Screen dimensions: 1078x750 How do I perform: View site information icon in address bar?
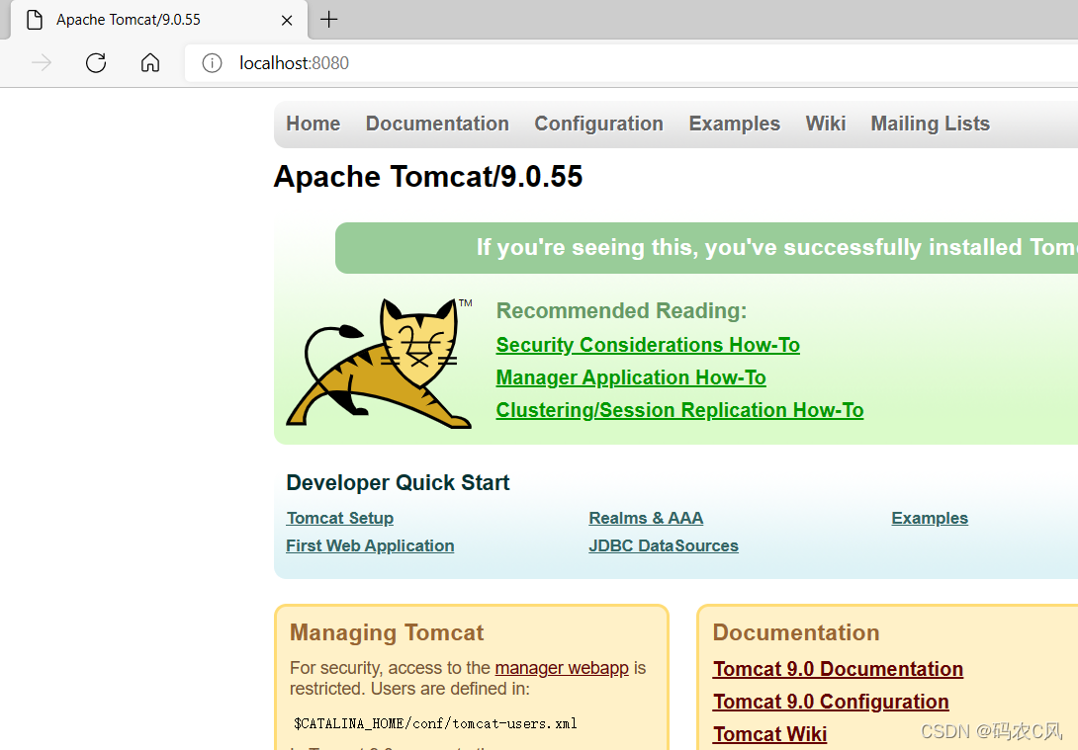212,63
